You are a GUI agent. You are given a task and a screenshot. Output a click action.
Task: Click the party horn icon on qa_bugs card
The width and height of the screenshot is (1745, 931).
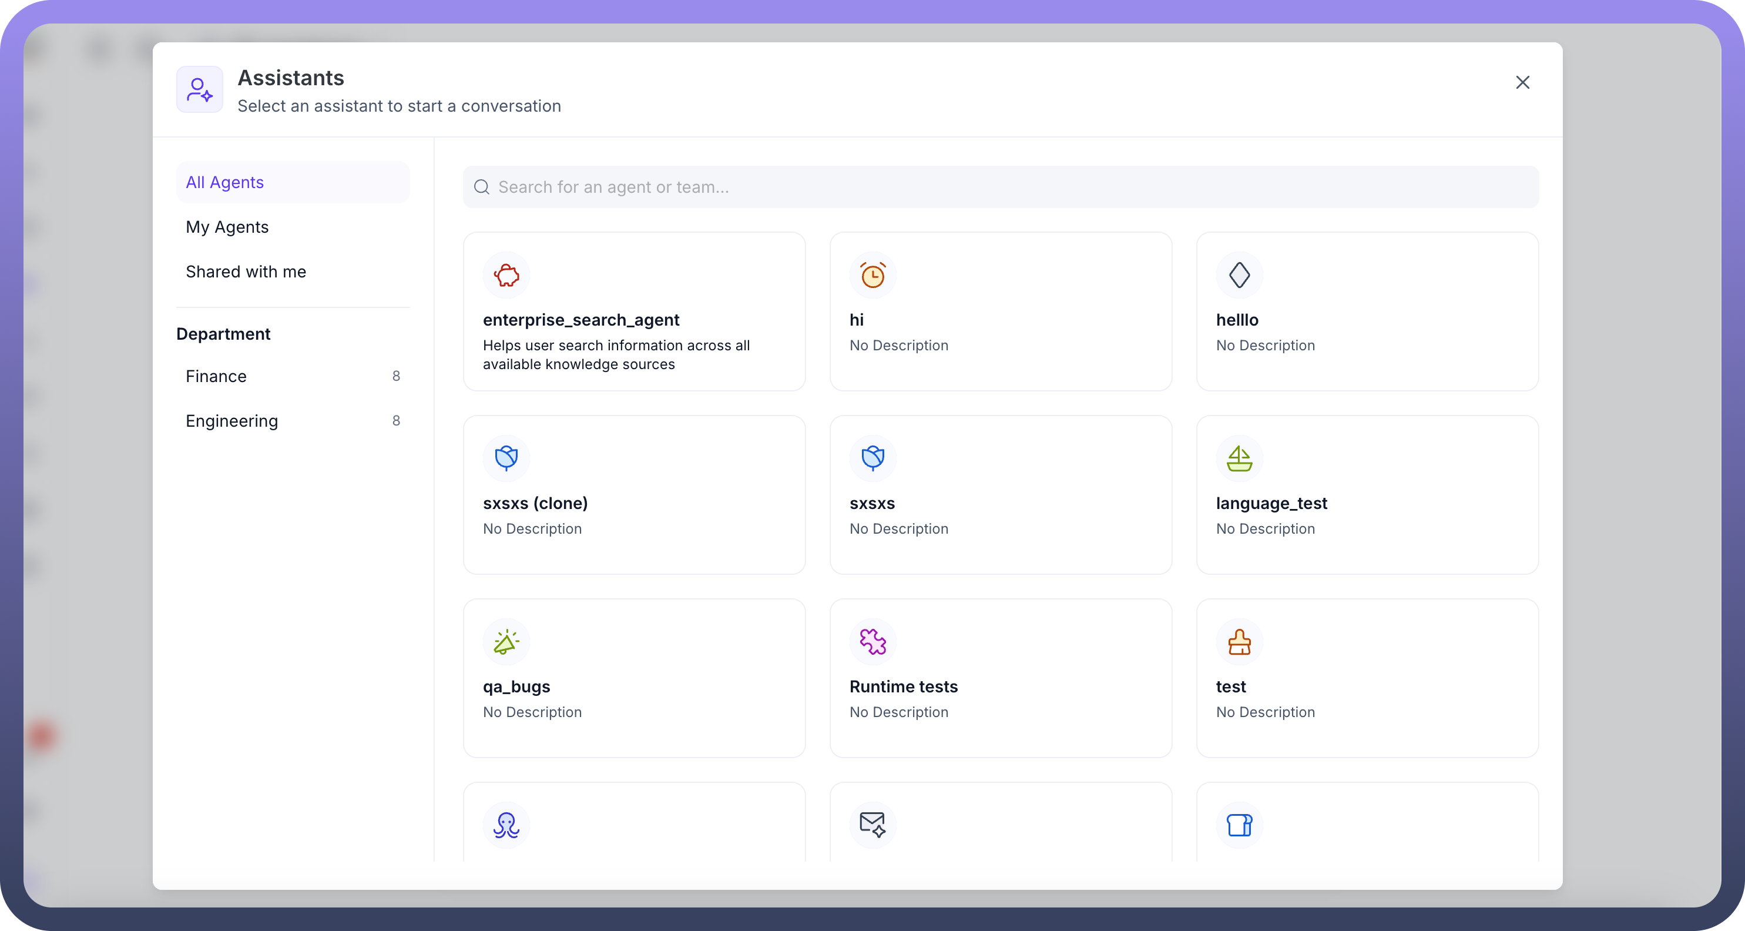pyautogui.click(x=506, y=642)
